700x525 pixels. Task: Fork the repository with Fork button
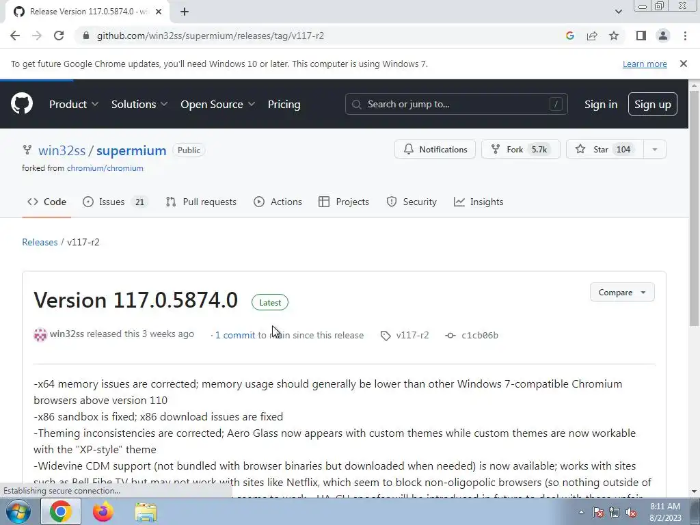(520, 150)
